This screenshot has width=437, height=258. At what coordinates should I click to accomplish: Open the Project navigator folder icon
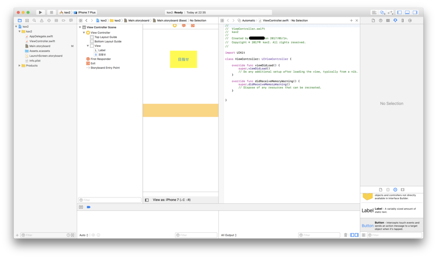20,20
